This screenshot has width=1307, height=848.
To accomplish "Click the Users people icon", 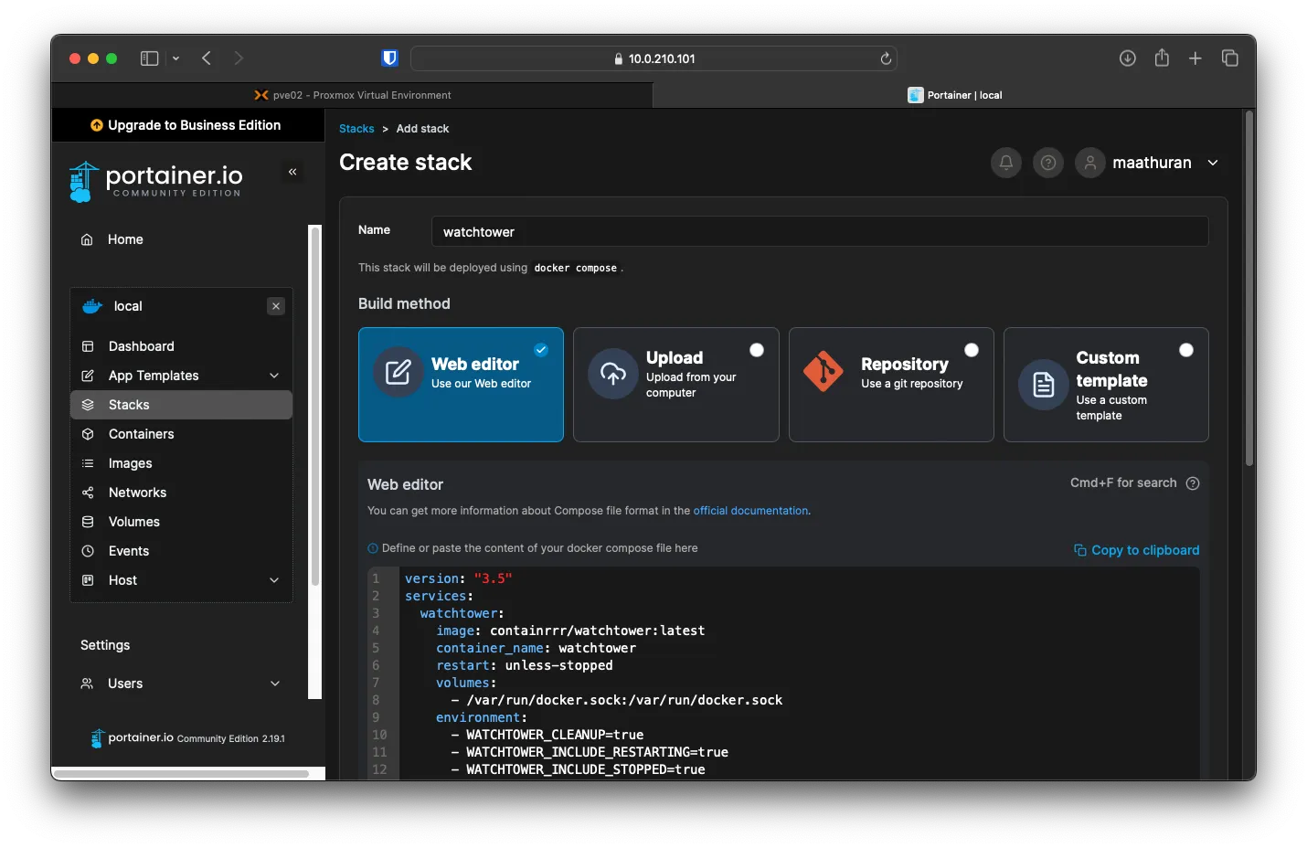I will pyautogui.click(x=87, y=684).
